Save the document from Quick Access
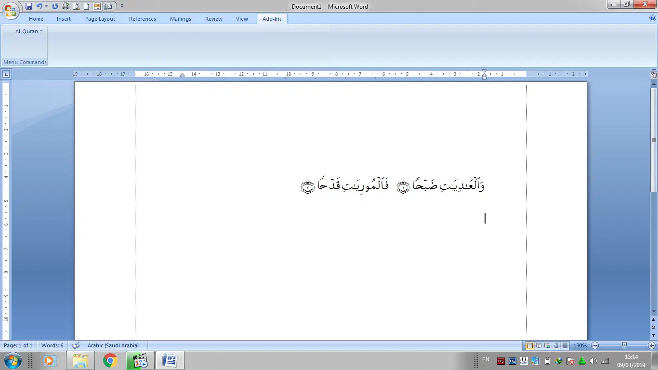The image size is (658, 370). coord(29,6)
